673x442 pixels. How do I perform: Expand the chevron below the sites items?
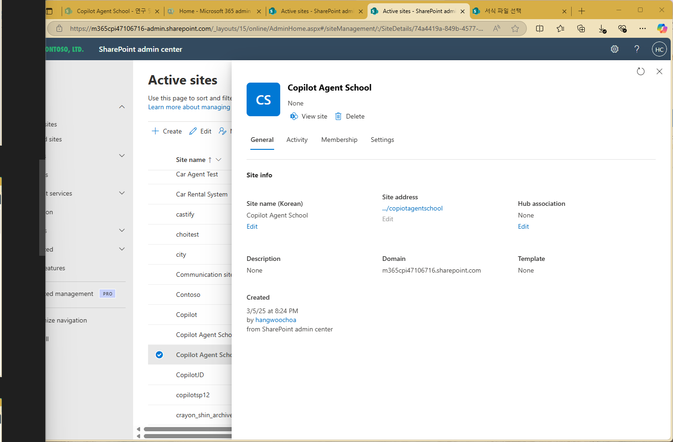(122, 155)
